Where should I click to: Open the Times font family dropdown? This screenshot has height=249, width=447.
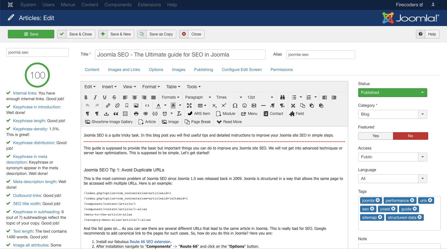point(229,97)
